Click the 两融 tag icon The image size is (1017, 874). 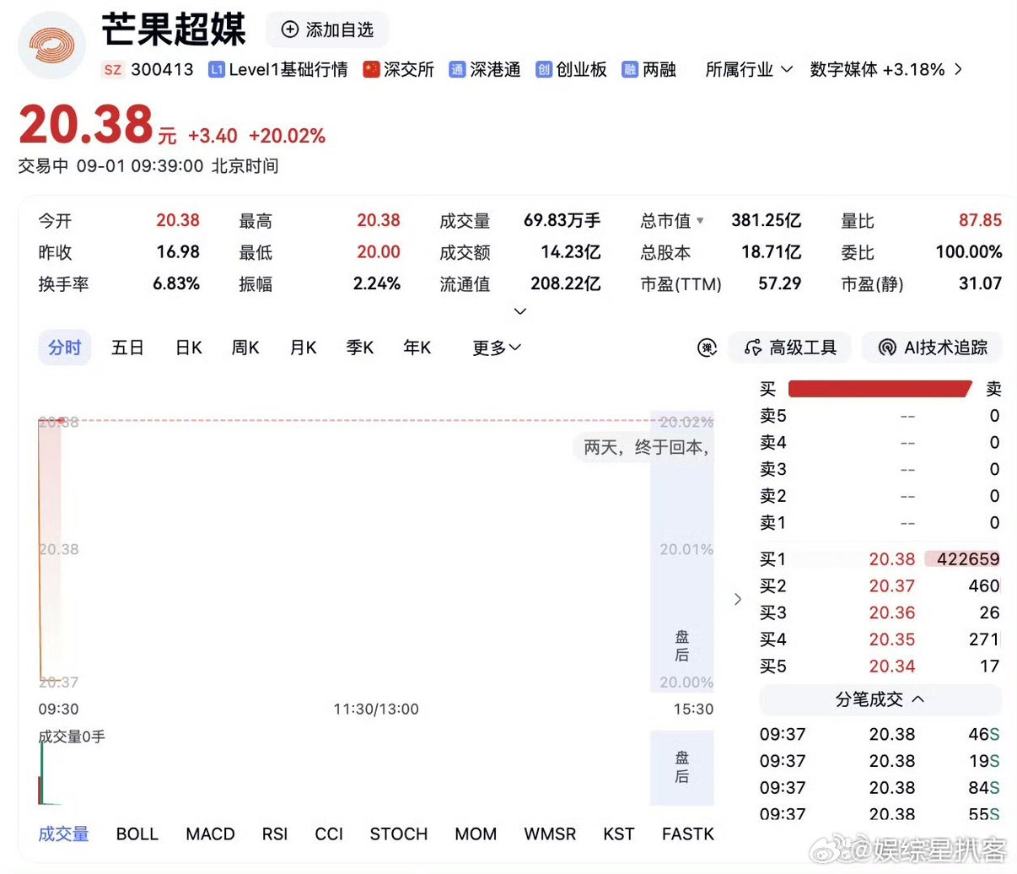[630, 70]
